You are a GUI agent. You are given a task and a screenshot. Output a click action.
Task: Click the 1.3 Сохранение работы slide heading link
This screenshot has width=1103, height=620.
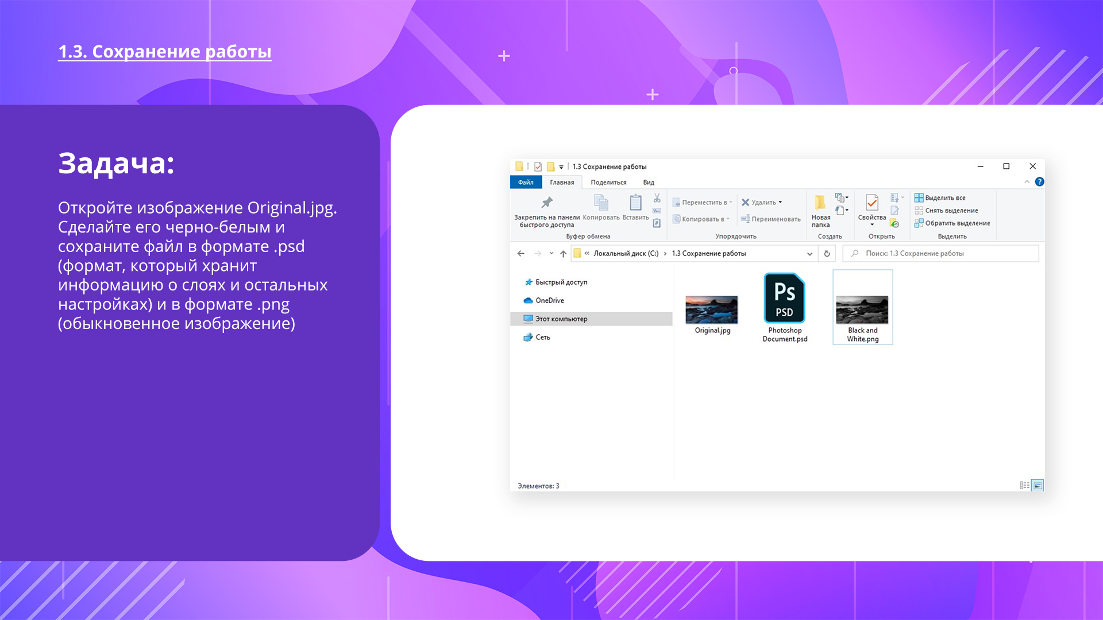pyautogui.click(x=165, y=52)
